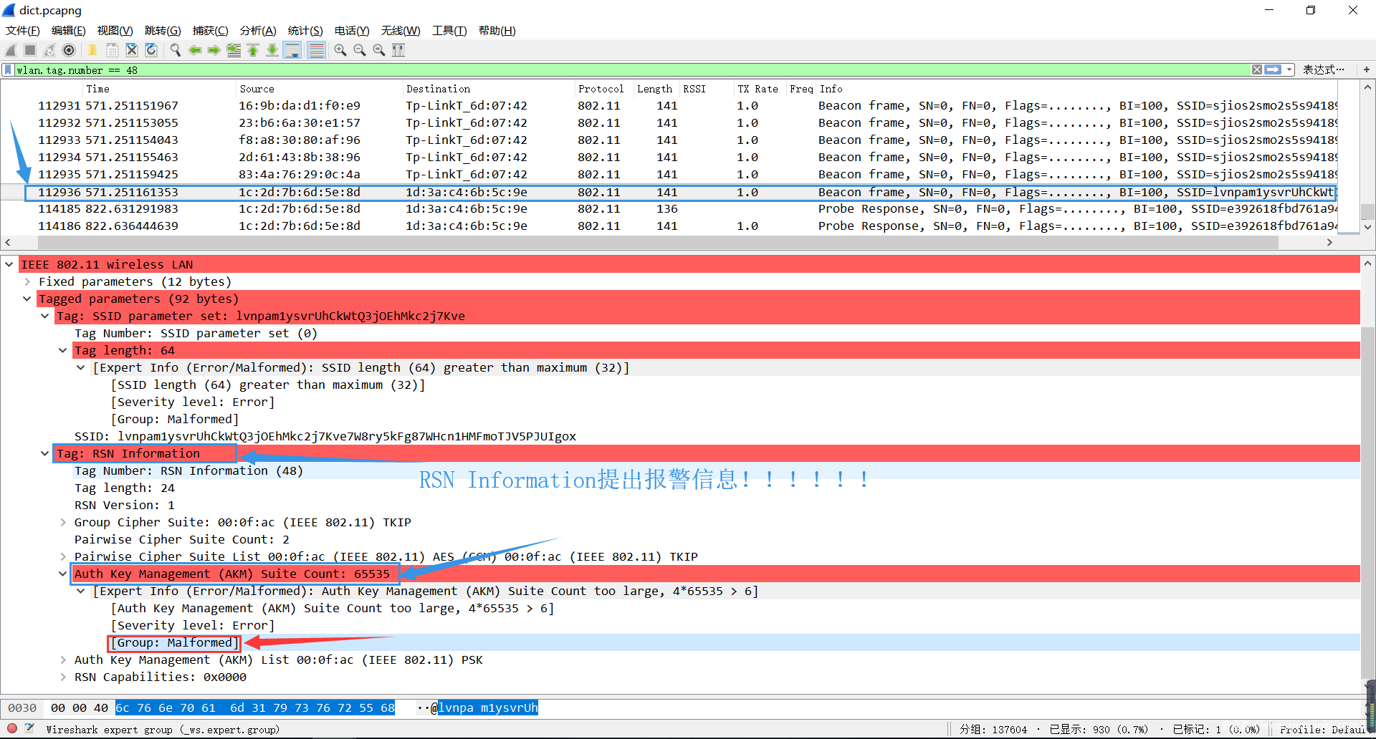Open the 分析(A) menu
The image size is (1376, 739).
pos(257,30)
